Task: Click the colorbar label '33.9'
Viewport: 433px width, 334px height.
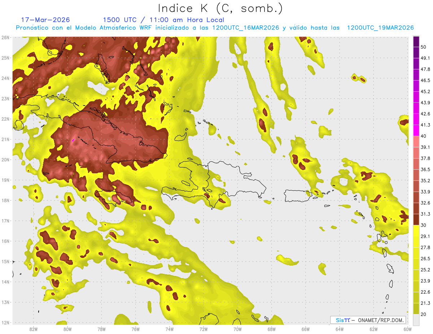Action: coord(425,192)
